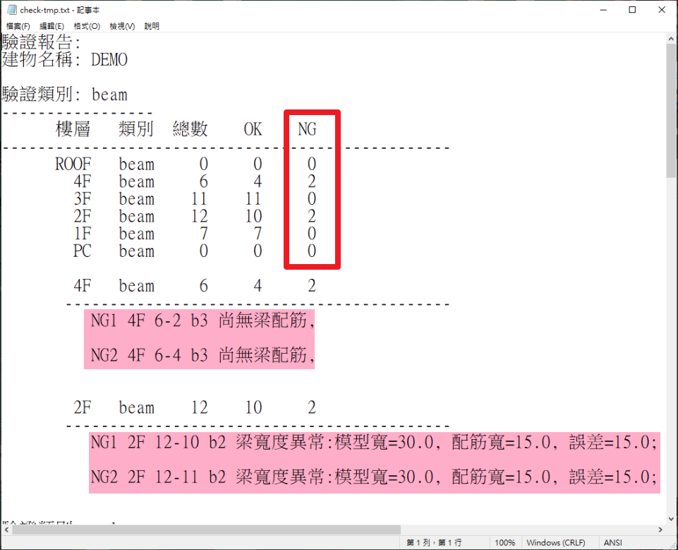Click the 100% zoom indicator in status bar

[504, 543]
